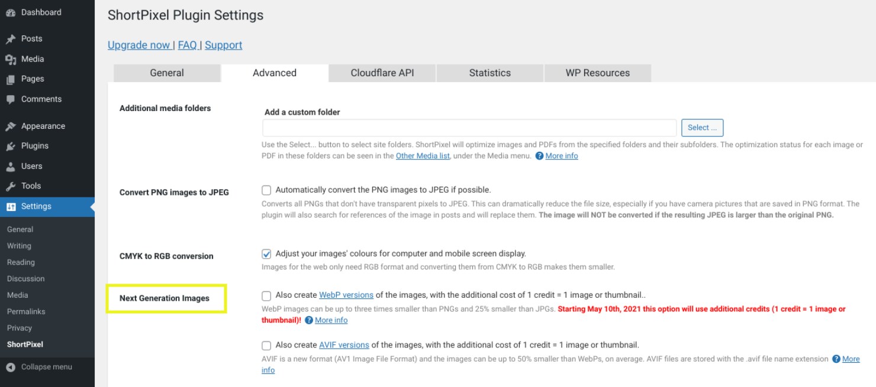Viewport: 876px width, 387px height.
Task: Uncheck the CMYK to RGB conversion checkbox
Action: 266,254
